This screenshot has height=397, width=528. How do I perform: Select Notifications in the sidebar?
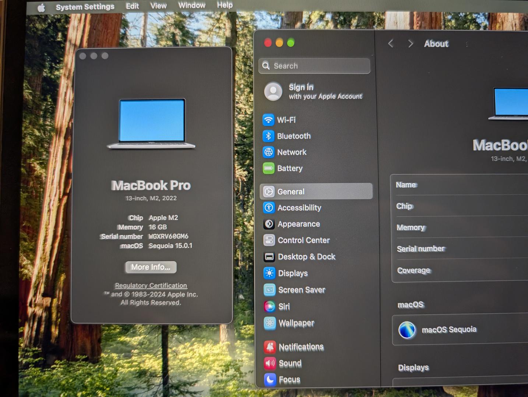318,347
